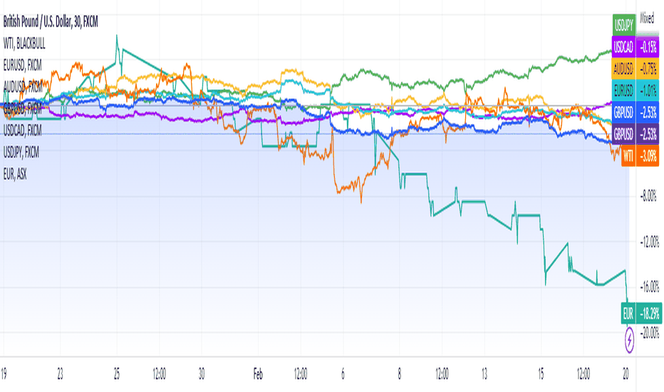
Task: Select USDCAD, FXCM legend entry
Action: [x=23, y=130]
